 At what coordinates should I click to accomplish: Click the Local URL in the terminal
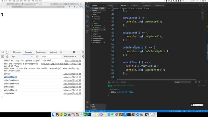coord(124,91)
